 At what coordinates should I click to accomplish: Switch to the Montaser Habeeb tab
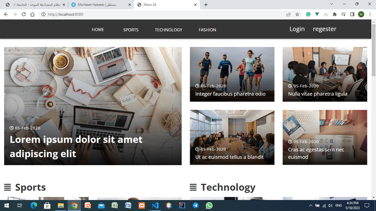click(101, 5)
